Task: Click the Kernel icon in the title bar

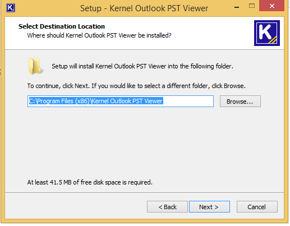Action: coord(11,8)
